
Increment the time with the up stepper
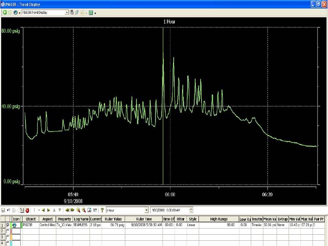tap(191, 209)
